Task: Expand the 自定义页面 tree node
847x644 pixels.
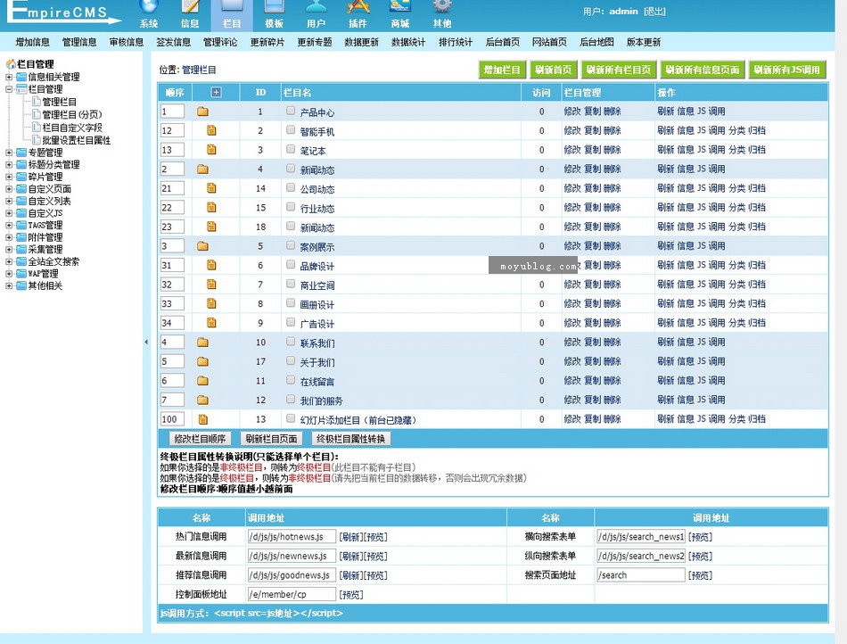Action: tap(9, 189)
